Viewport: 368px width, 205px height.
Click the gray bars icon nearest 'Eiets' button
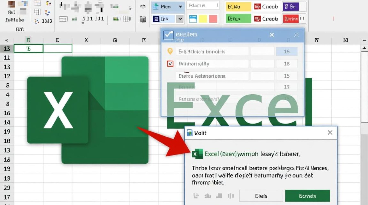(x=231, y=196)
